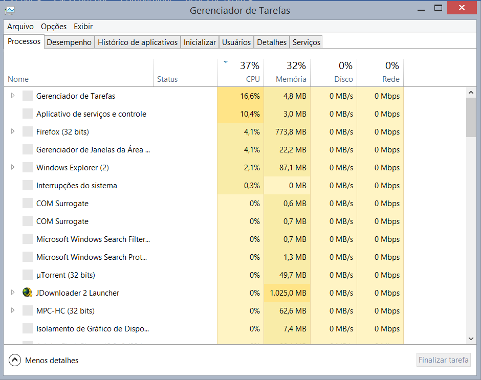Click the 7,4 MB memory value

[x=295, y=329]
